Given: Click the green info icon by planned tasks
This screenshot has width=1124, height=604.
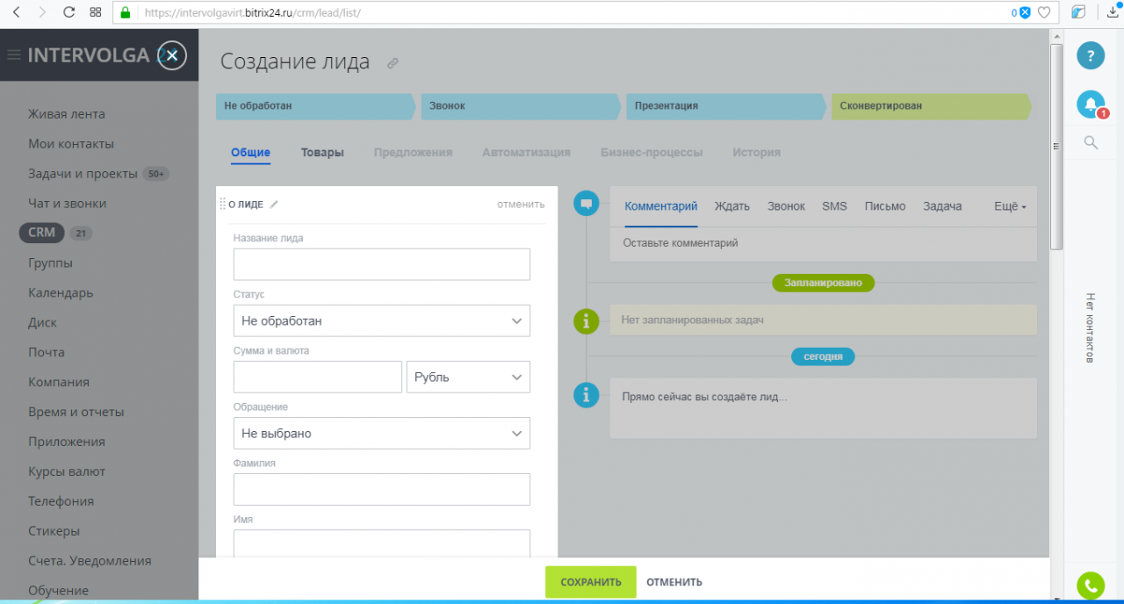Looking at the screenshot, I should 586,320.
